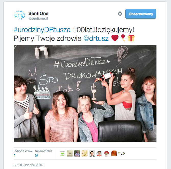Image resolution: width=171 pixels, height=169 pixels.
Task: Click the avatar of man in suit
Action: (x=92, y=153)
